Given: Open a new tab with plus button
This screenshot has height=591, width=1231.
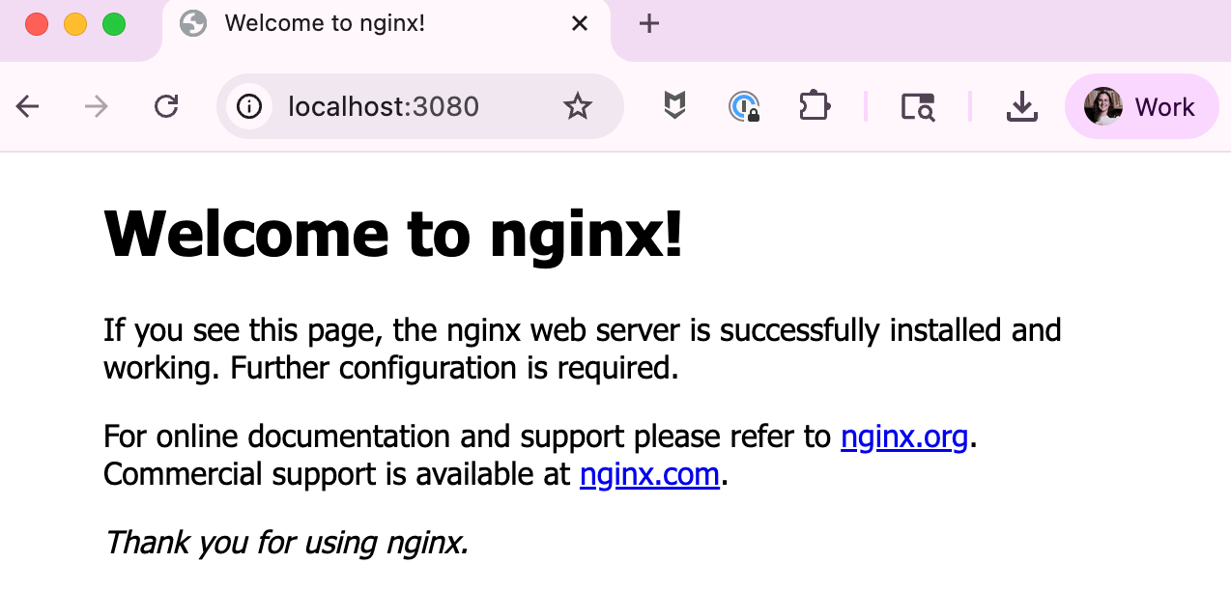Looking at the screenshot, I should (x=649, y=24).
